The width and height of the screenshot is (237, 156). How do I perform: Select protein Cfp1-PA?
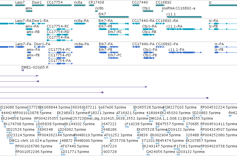148,52
